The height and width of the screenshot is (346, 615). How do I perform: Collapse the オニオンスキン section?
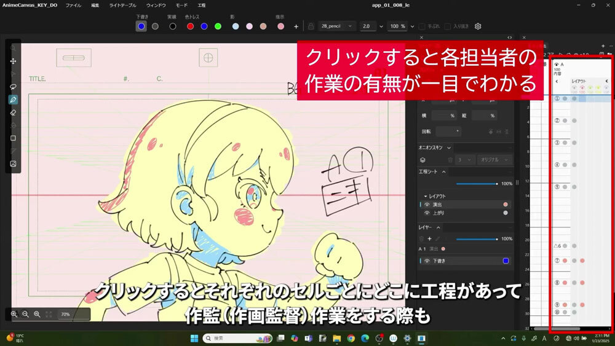pyautogui.click(x=449, y=147)
